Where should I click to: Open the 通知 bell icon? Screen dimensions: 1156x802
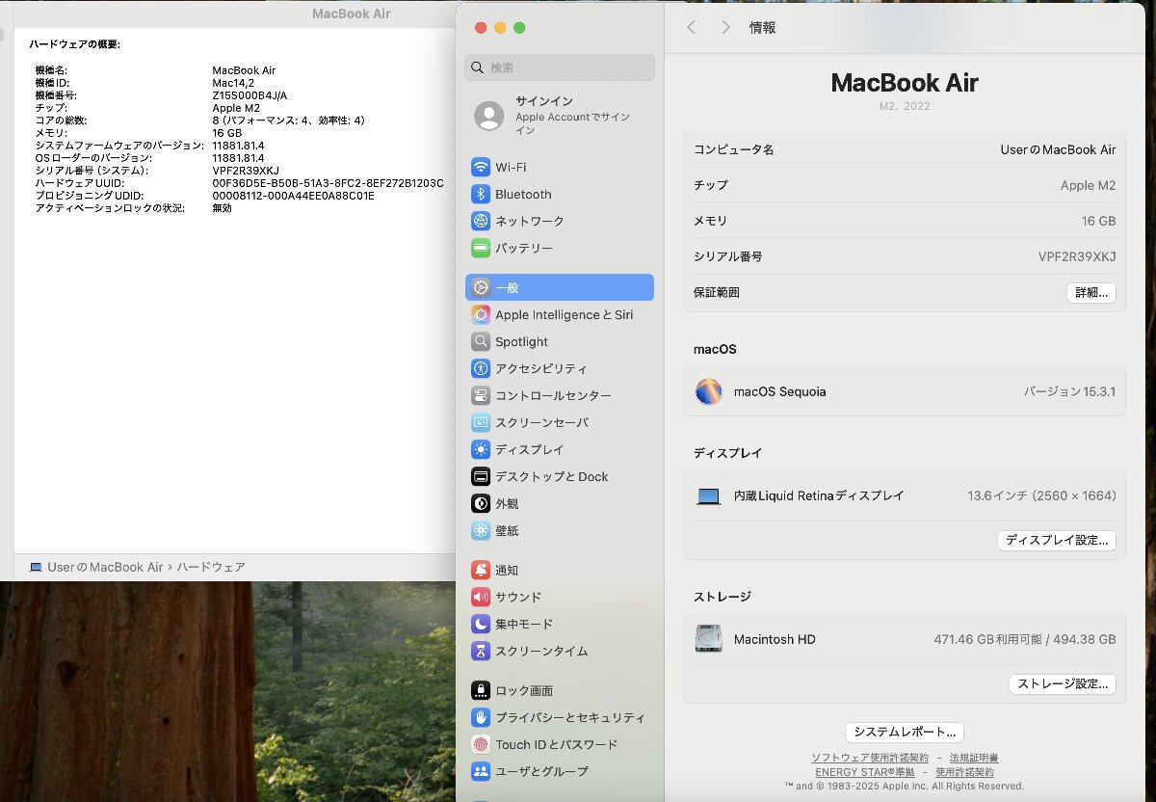coord(481,570)
